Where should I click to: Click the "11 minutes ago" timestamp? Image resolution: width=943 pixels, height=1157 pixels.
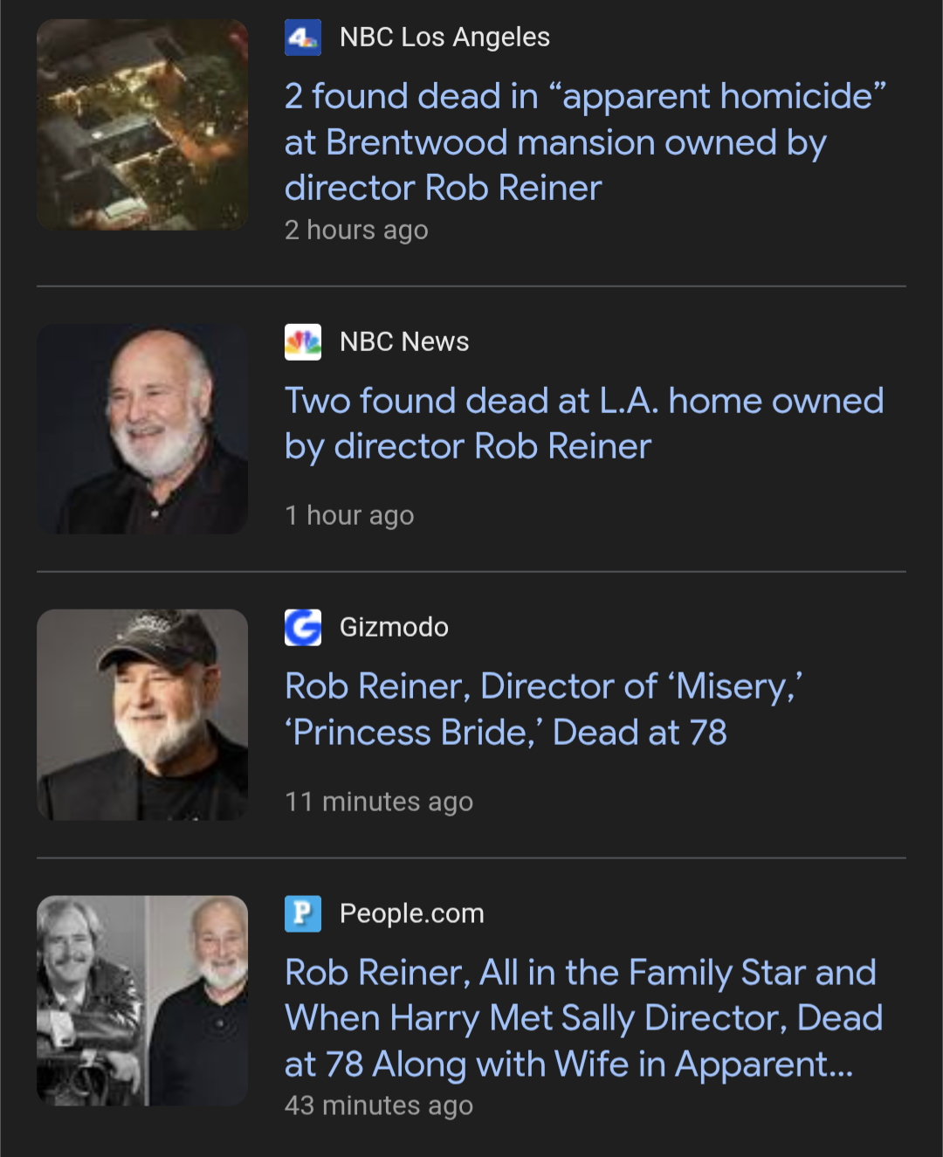pos(379,802)
